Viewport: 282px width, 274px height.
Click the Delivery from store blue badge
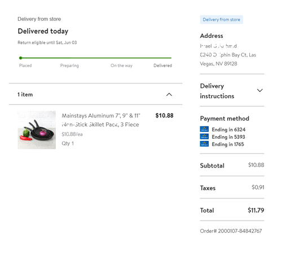pos(221,20)
